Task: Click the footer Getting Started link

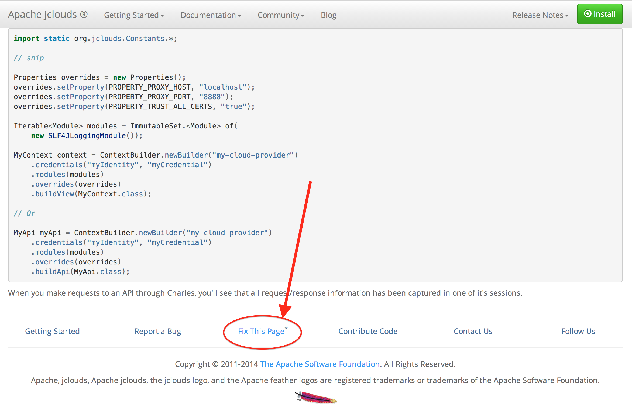Action: [x=52, y=331]
